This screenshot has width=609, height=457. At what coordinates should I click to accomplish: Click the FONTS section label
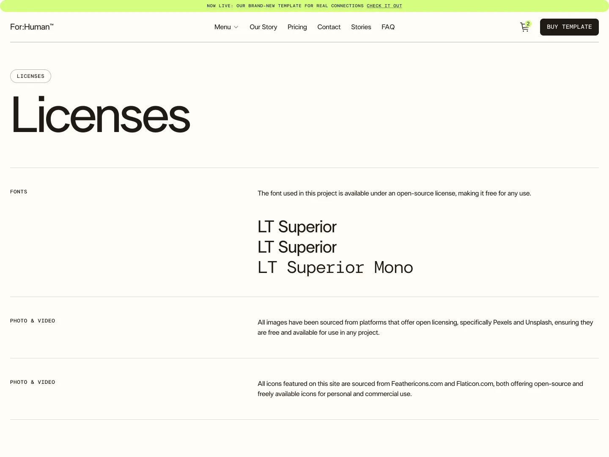pyautogui.click(x=19, y=192)
